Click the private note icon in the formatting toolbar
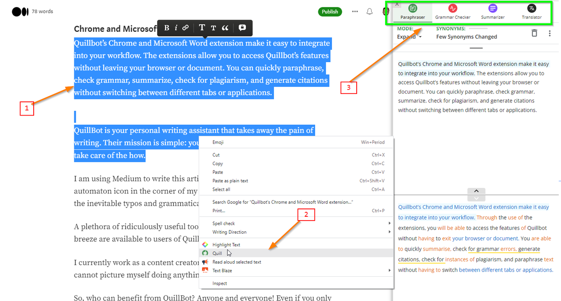 click(242, 28)
